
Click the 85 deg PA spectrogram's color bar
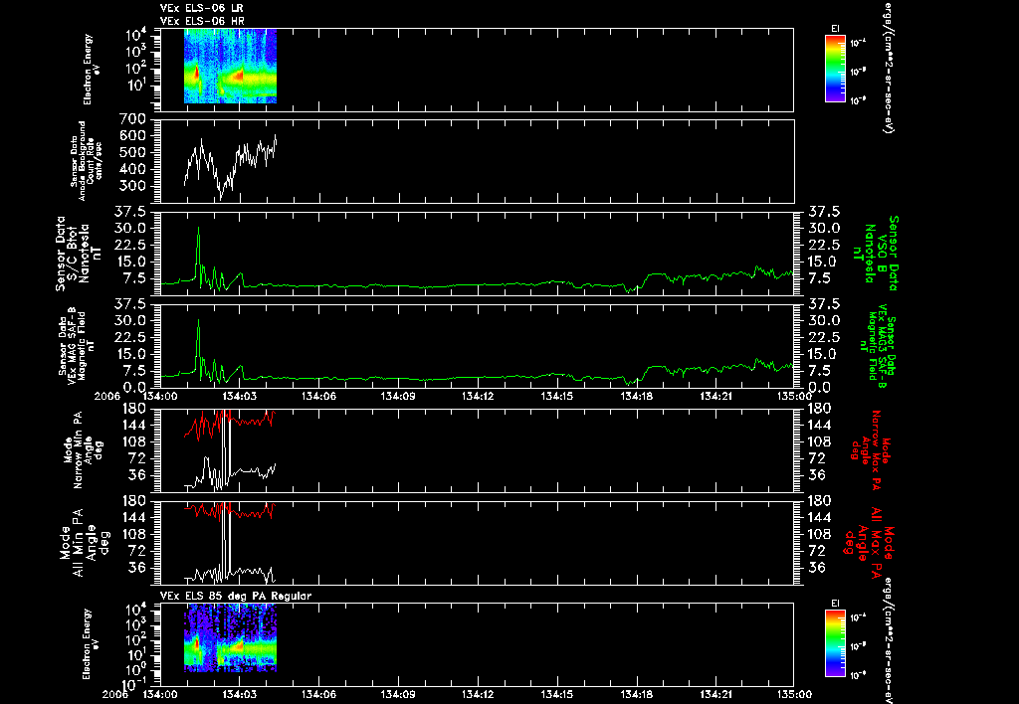click(835, 643)
